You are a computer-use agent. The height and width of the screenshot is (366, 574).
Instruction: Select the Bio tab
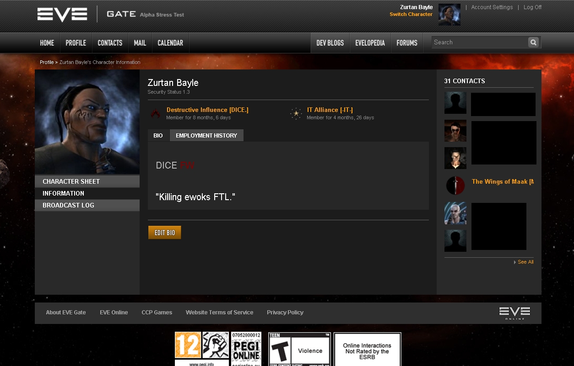[158, 135]
